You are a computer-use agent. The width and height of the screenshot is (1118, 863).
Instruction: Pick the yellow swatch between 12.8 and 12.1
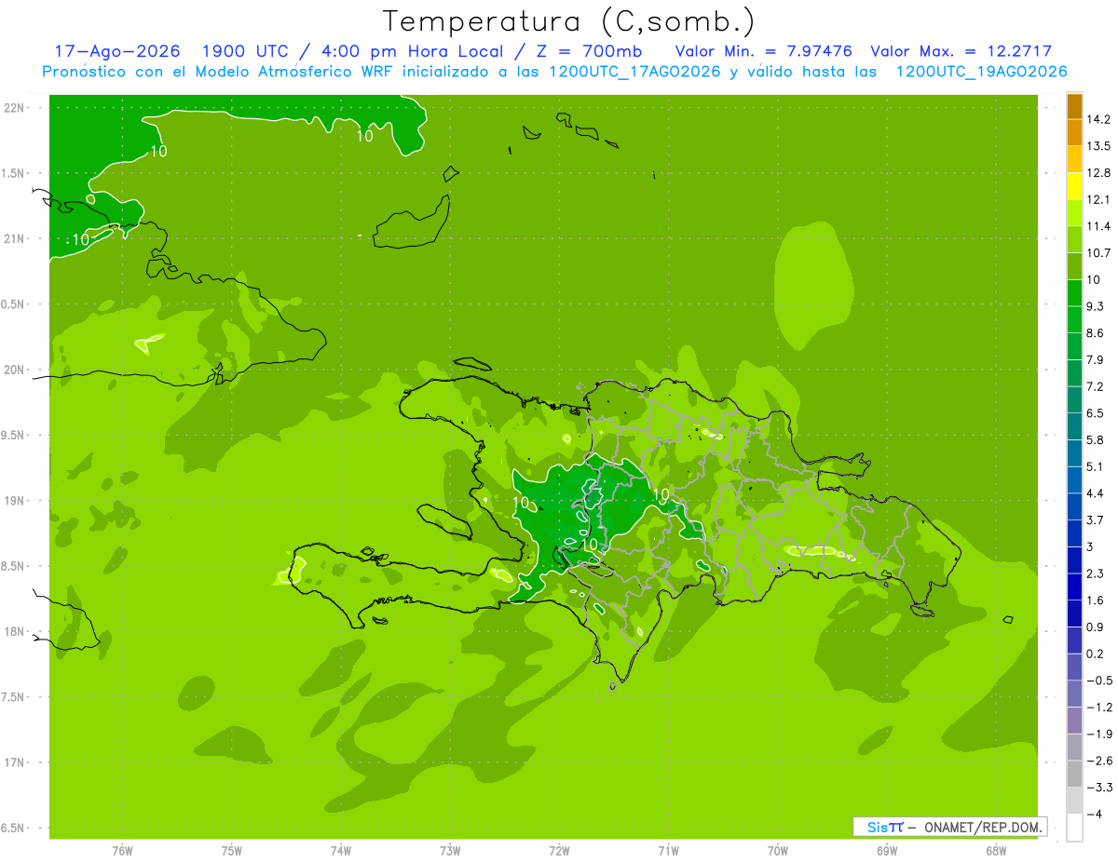point(1074,186)
